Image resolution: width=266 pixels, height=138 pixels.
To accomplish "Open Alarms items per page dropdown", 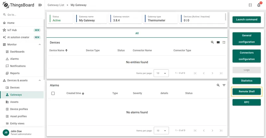I will tap(161, 131).
